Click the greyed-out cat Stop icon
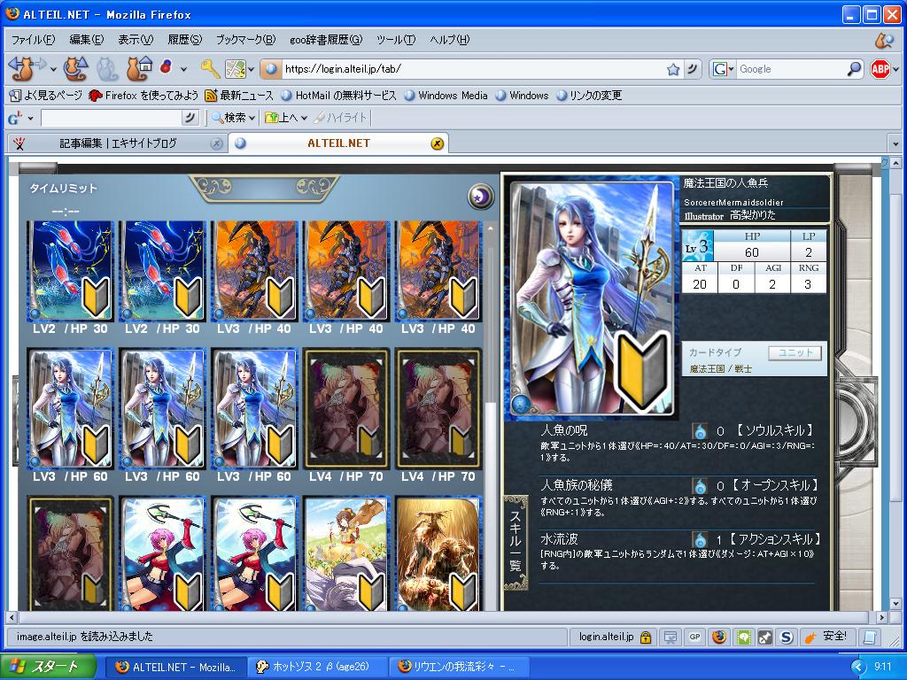Viewport: 907px width, 680px height. (x=107, y=69)
